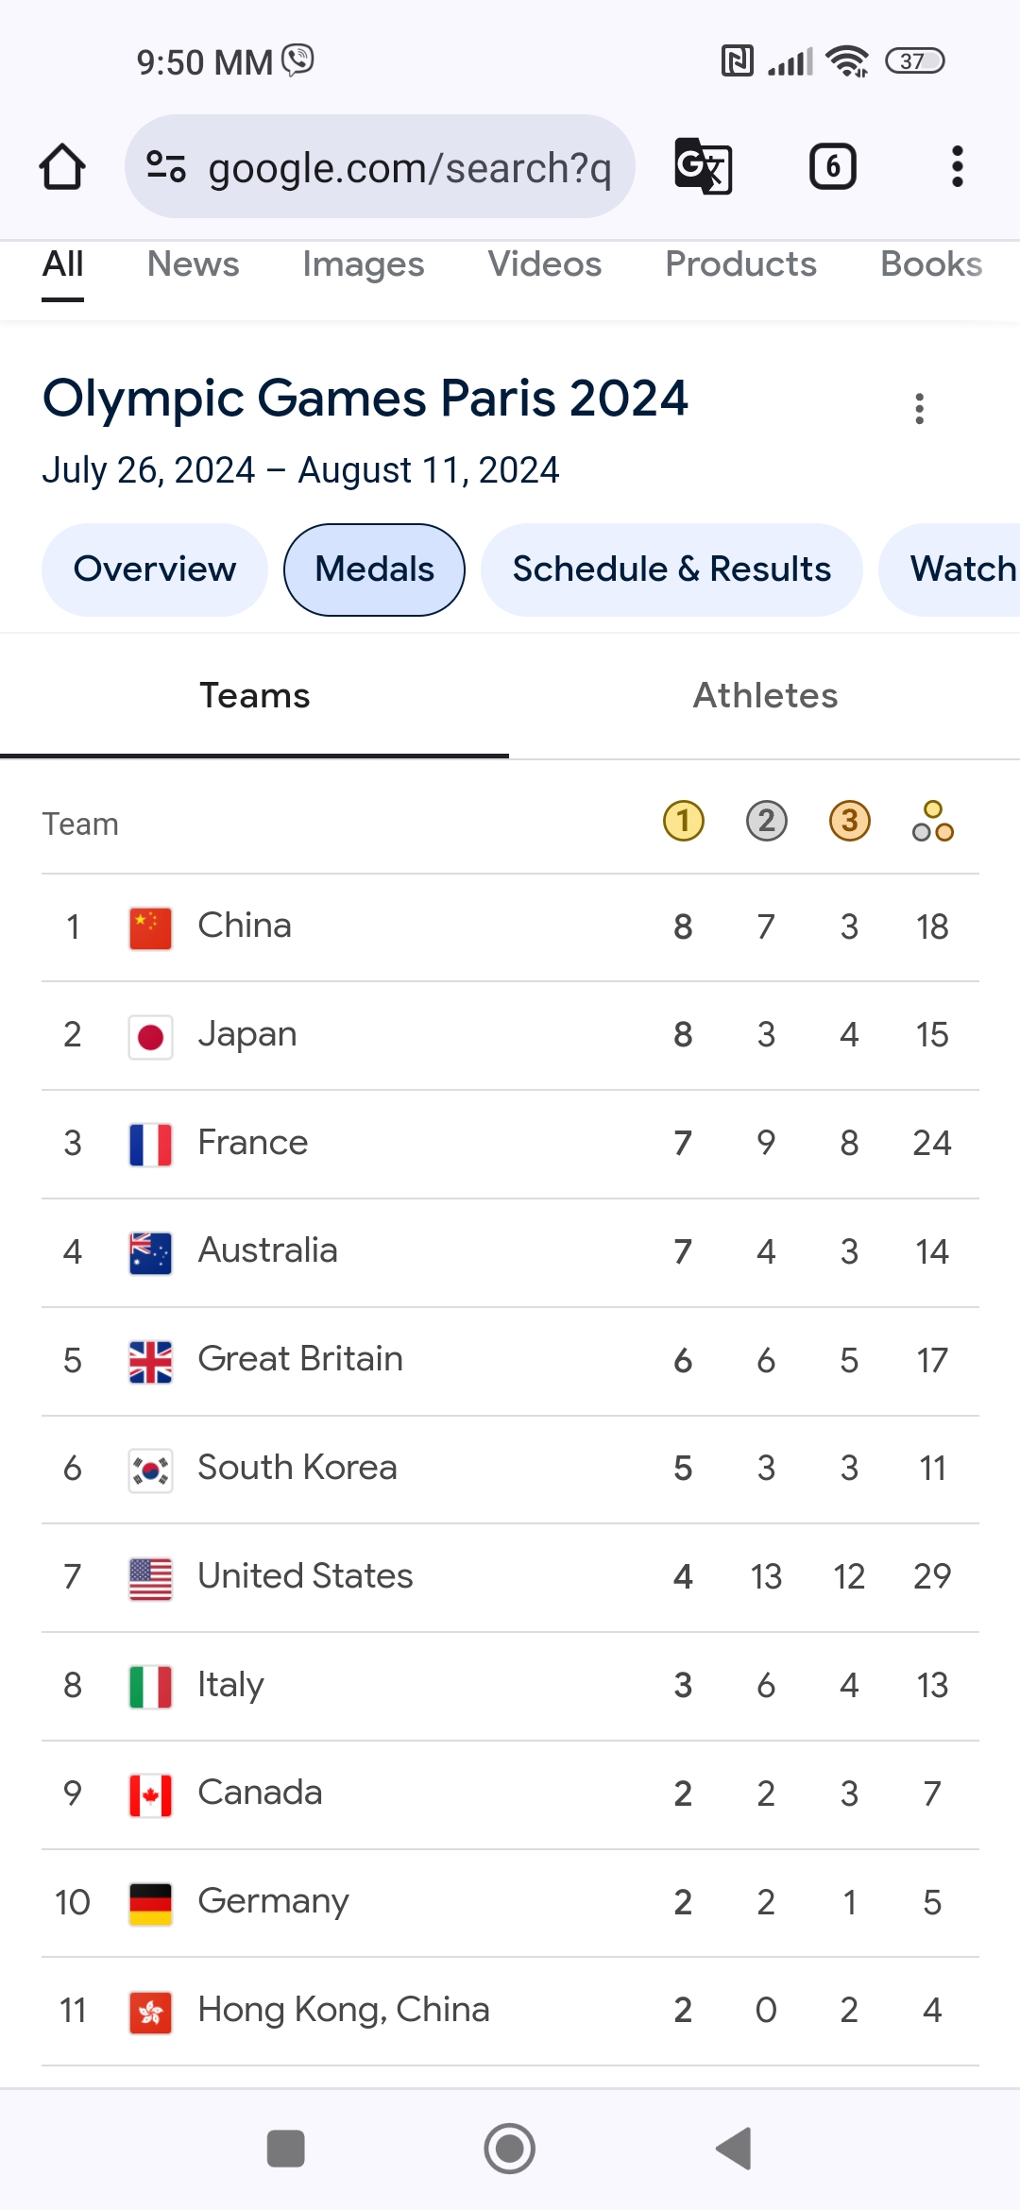The image size is (1020, 2210).
Task: Tap the bronze medal column icon
Action: coord(850,822)
